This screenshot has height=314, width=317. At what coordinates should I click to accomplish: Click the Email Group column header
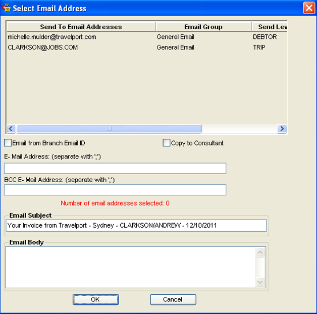pos(203,27)
